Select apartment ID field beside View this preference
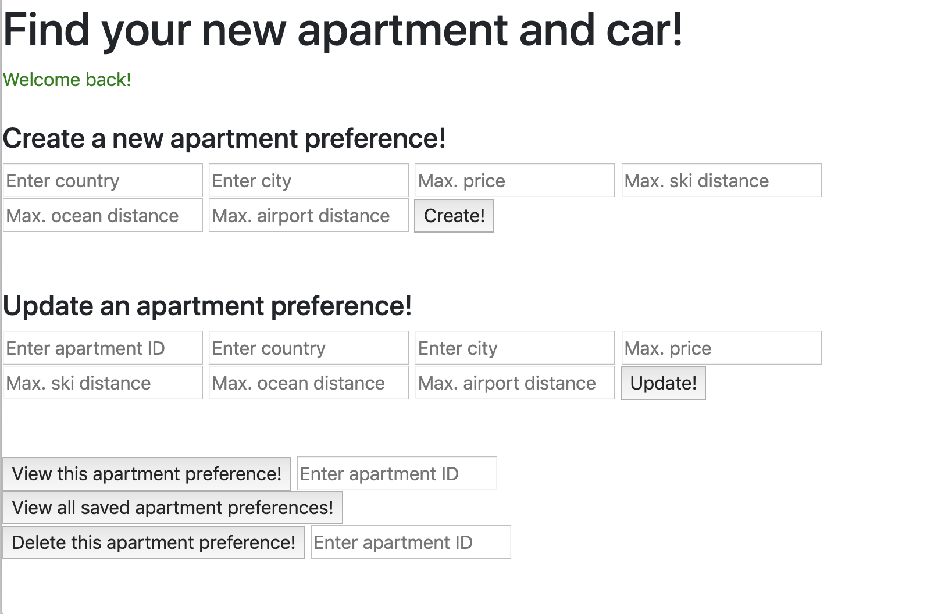 (x=397, y=473)
